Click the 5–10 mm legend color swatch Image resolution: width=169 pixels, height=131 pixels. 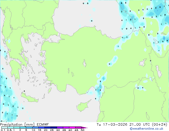(29, 128)
